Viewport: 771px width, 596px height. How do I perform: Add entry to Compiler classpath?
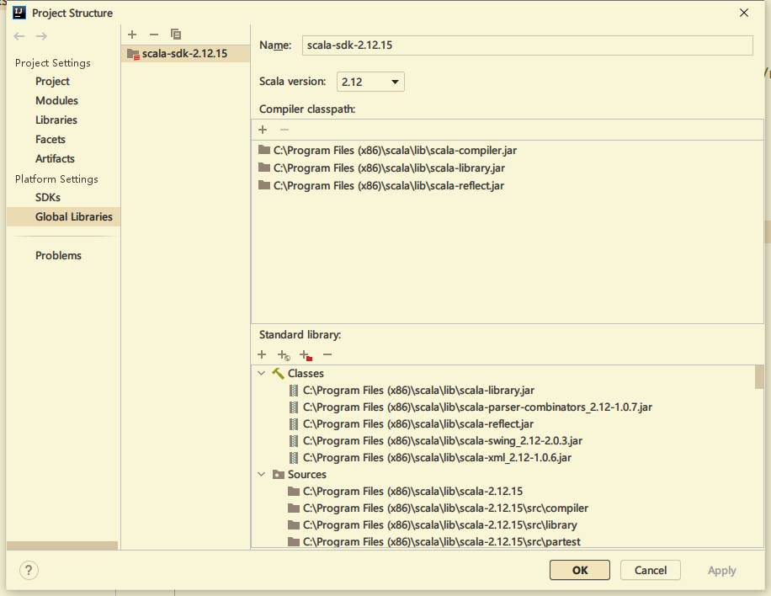click(x=263, y=130)
